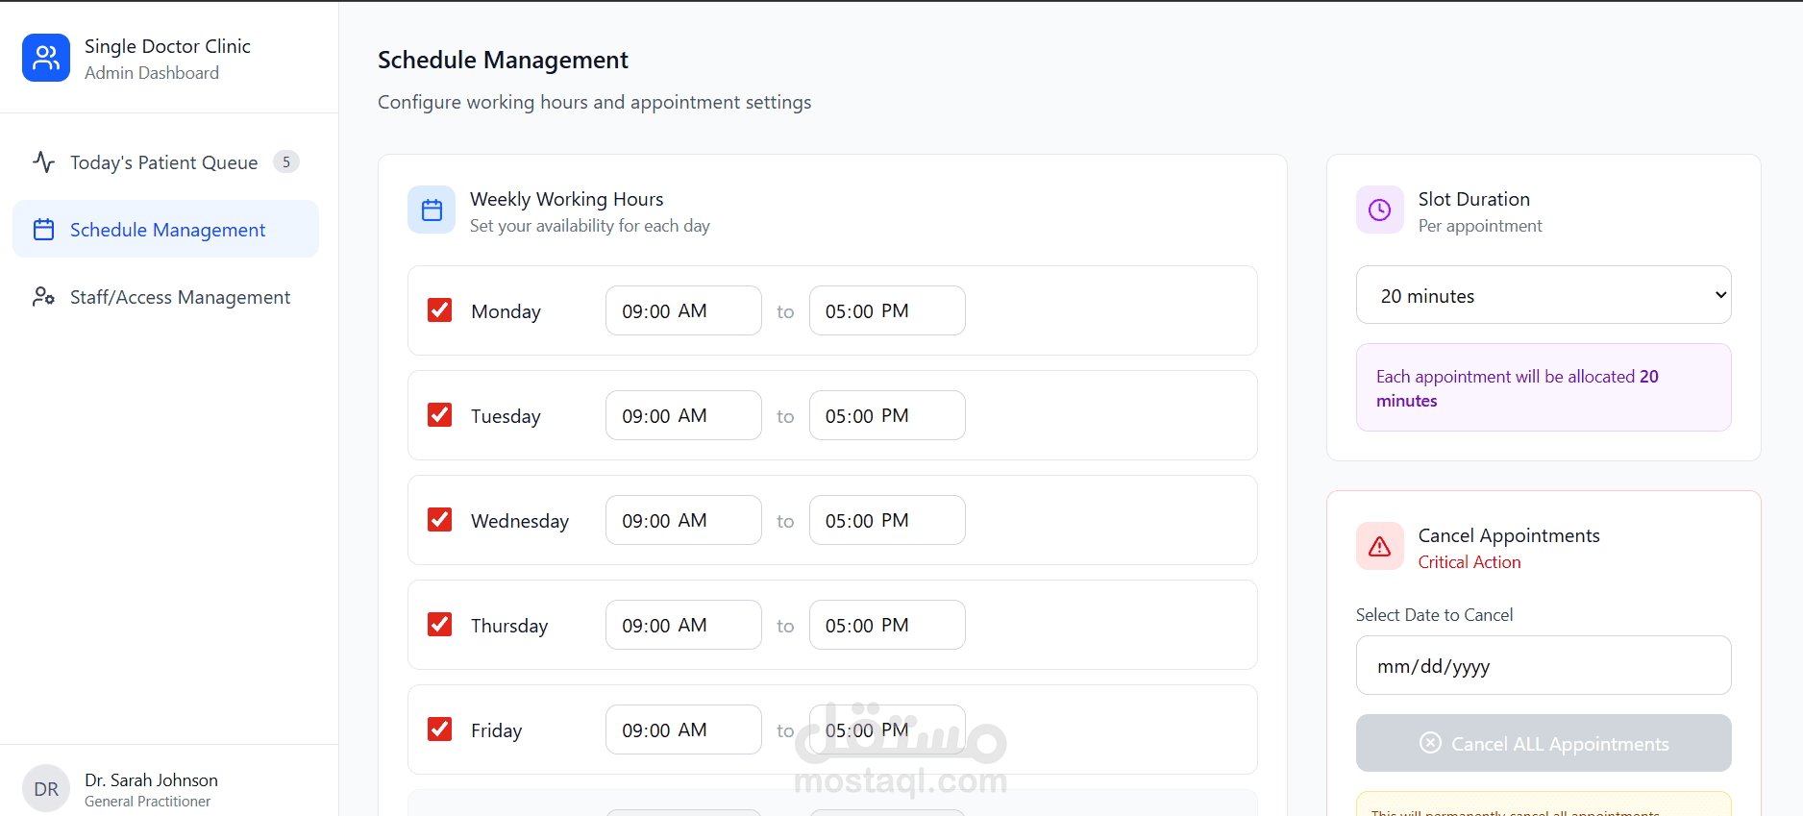
Task: Click the Staff/Access Management user-gear icon
Action: (x=43, y=297)
